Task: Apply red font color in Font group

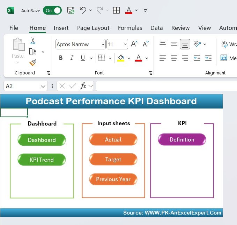Action: point(139,58)
